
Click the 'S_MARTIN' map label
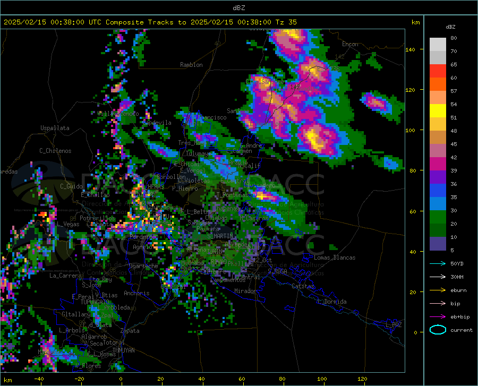(x=220, y=236)
